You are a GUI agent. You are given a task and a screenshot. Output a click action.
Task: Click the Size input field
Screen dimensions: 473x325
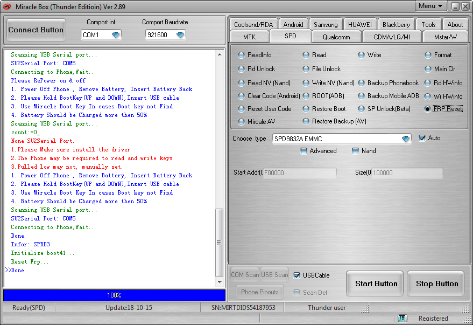click(x=407, y=173)
